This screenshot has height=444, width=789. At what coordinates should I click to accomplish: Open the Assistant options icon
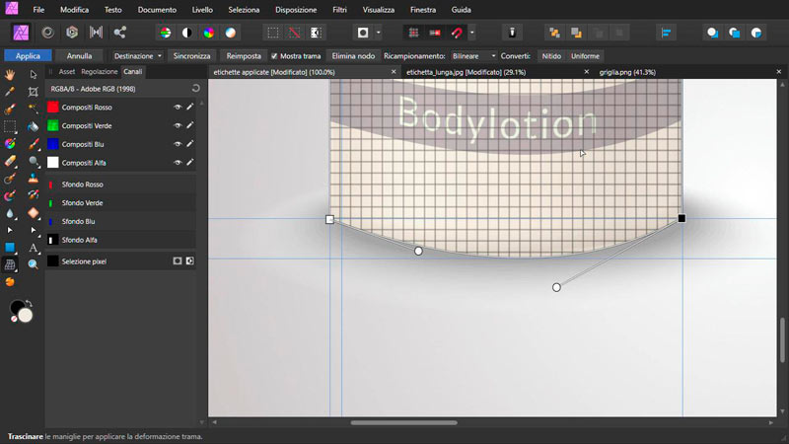tap(512, 33)
